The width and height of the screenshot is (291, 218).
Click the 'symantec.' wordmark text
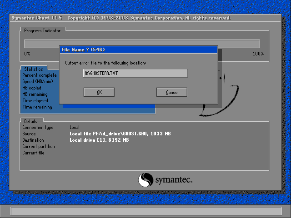click(x=174, y=180)
